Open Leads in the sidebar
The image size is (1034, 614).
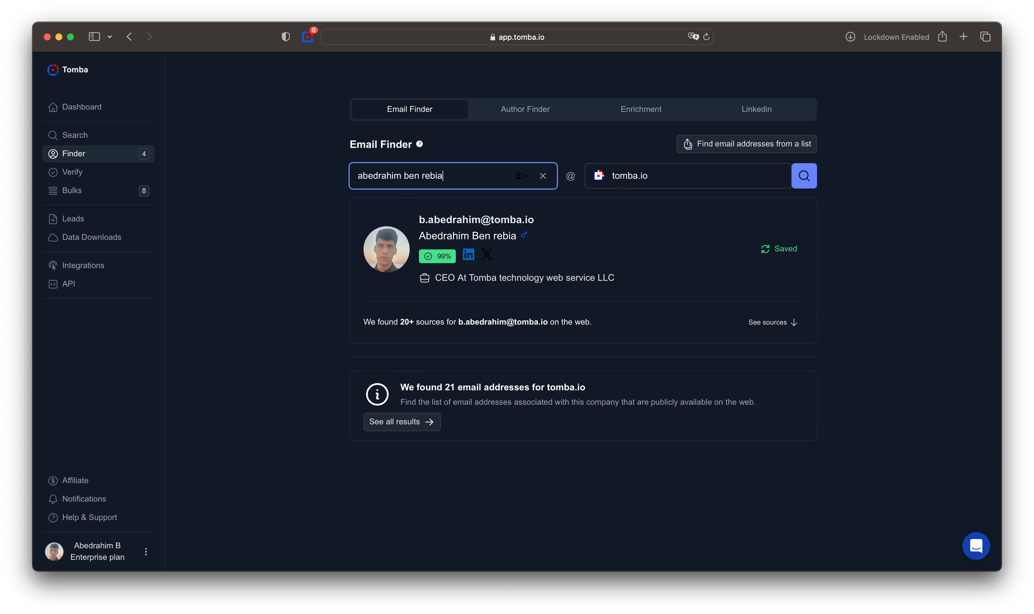[98, 219]
